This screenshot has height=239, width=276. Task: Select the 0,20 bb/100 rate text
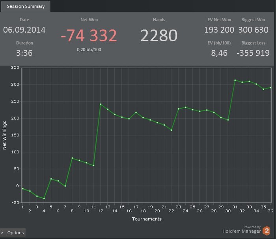click(x=89, y=50)
